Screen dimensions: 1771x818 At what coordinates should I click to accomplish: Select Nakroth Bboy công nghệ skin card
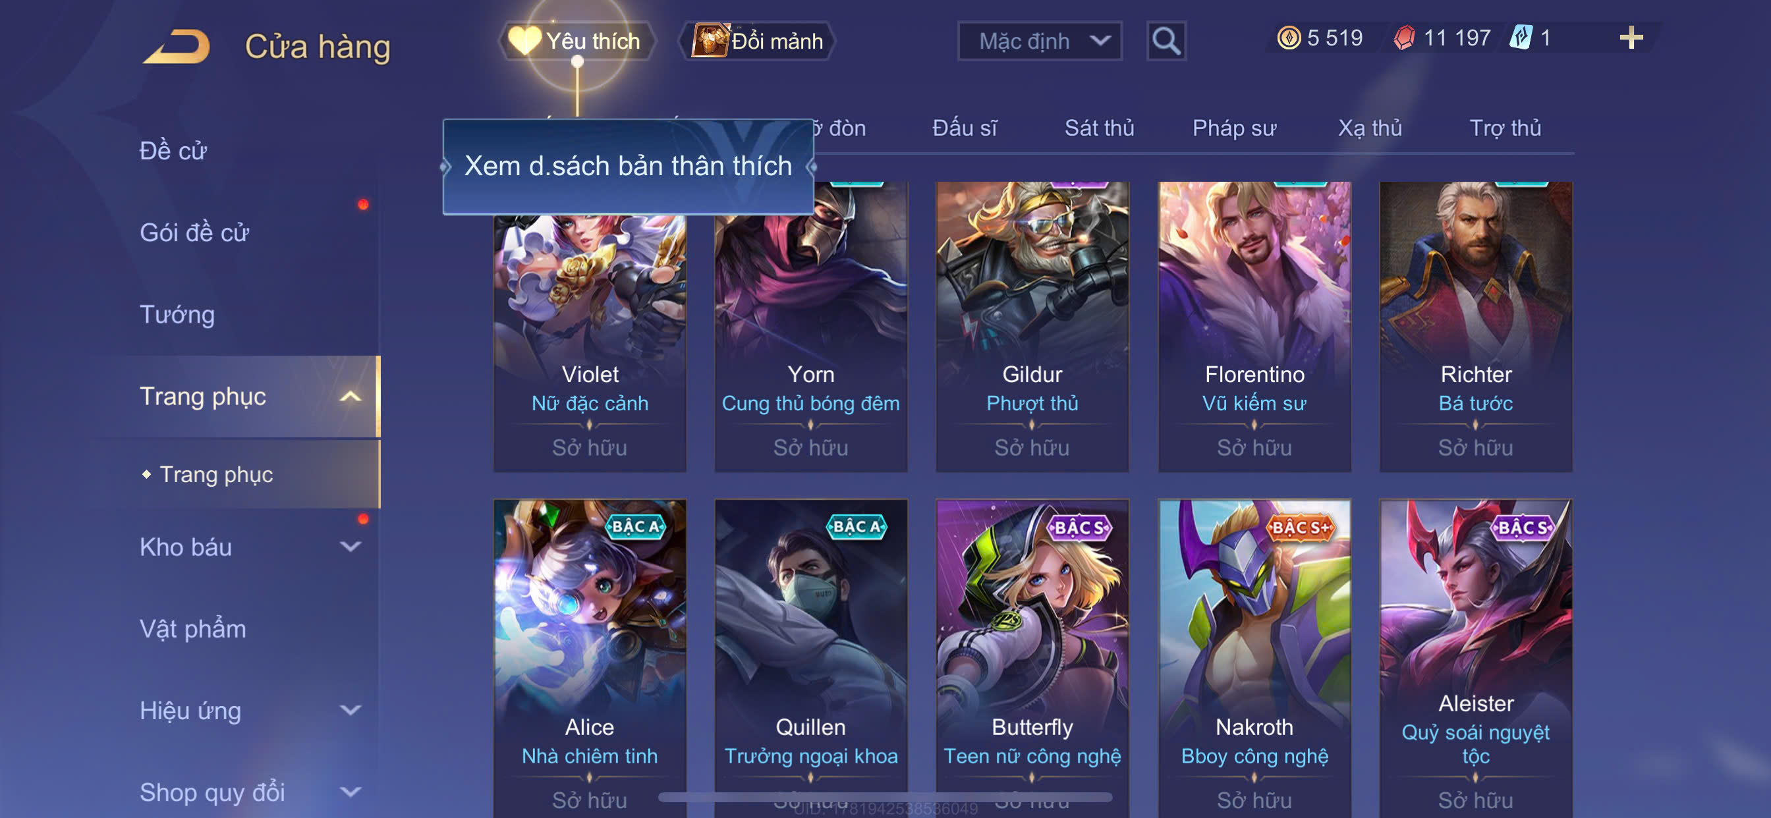pyautogui.click(x=1254, y=658)
